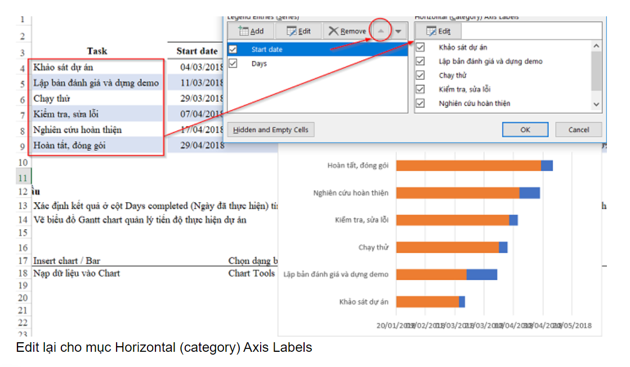Screen dimensions: 630x367
Task: Move series down with the down arrow
Action: pyautogui.click(x=398, y=31)
